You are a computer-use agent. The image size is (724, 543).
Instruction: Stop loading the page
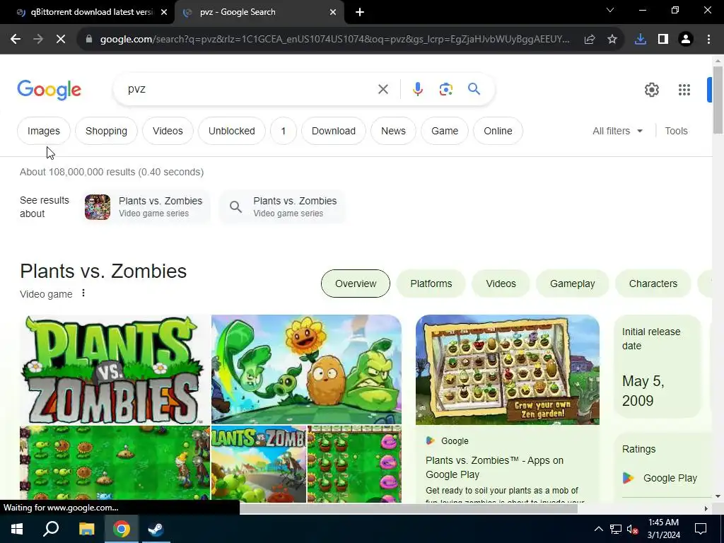click(x=61, y=40)
